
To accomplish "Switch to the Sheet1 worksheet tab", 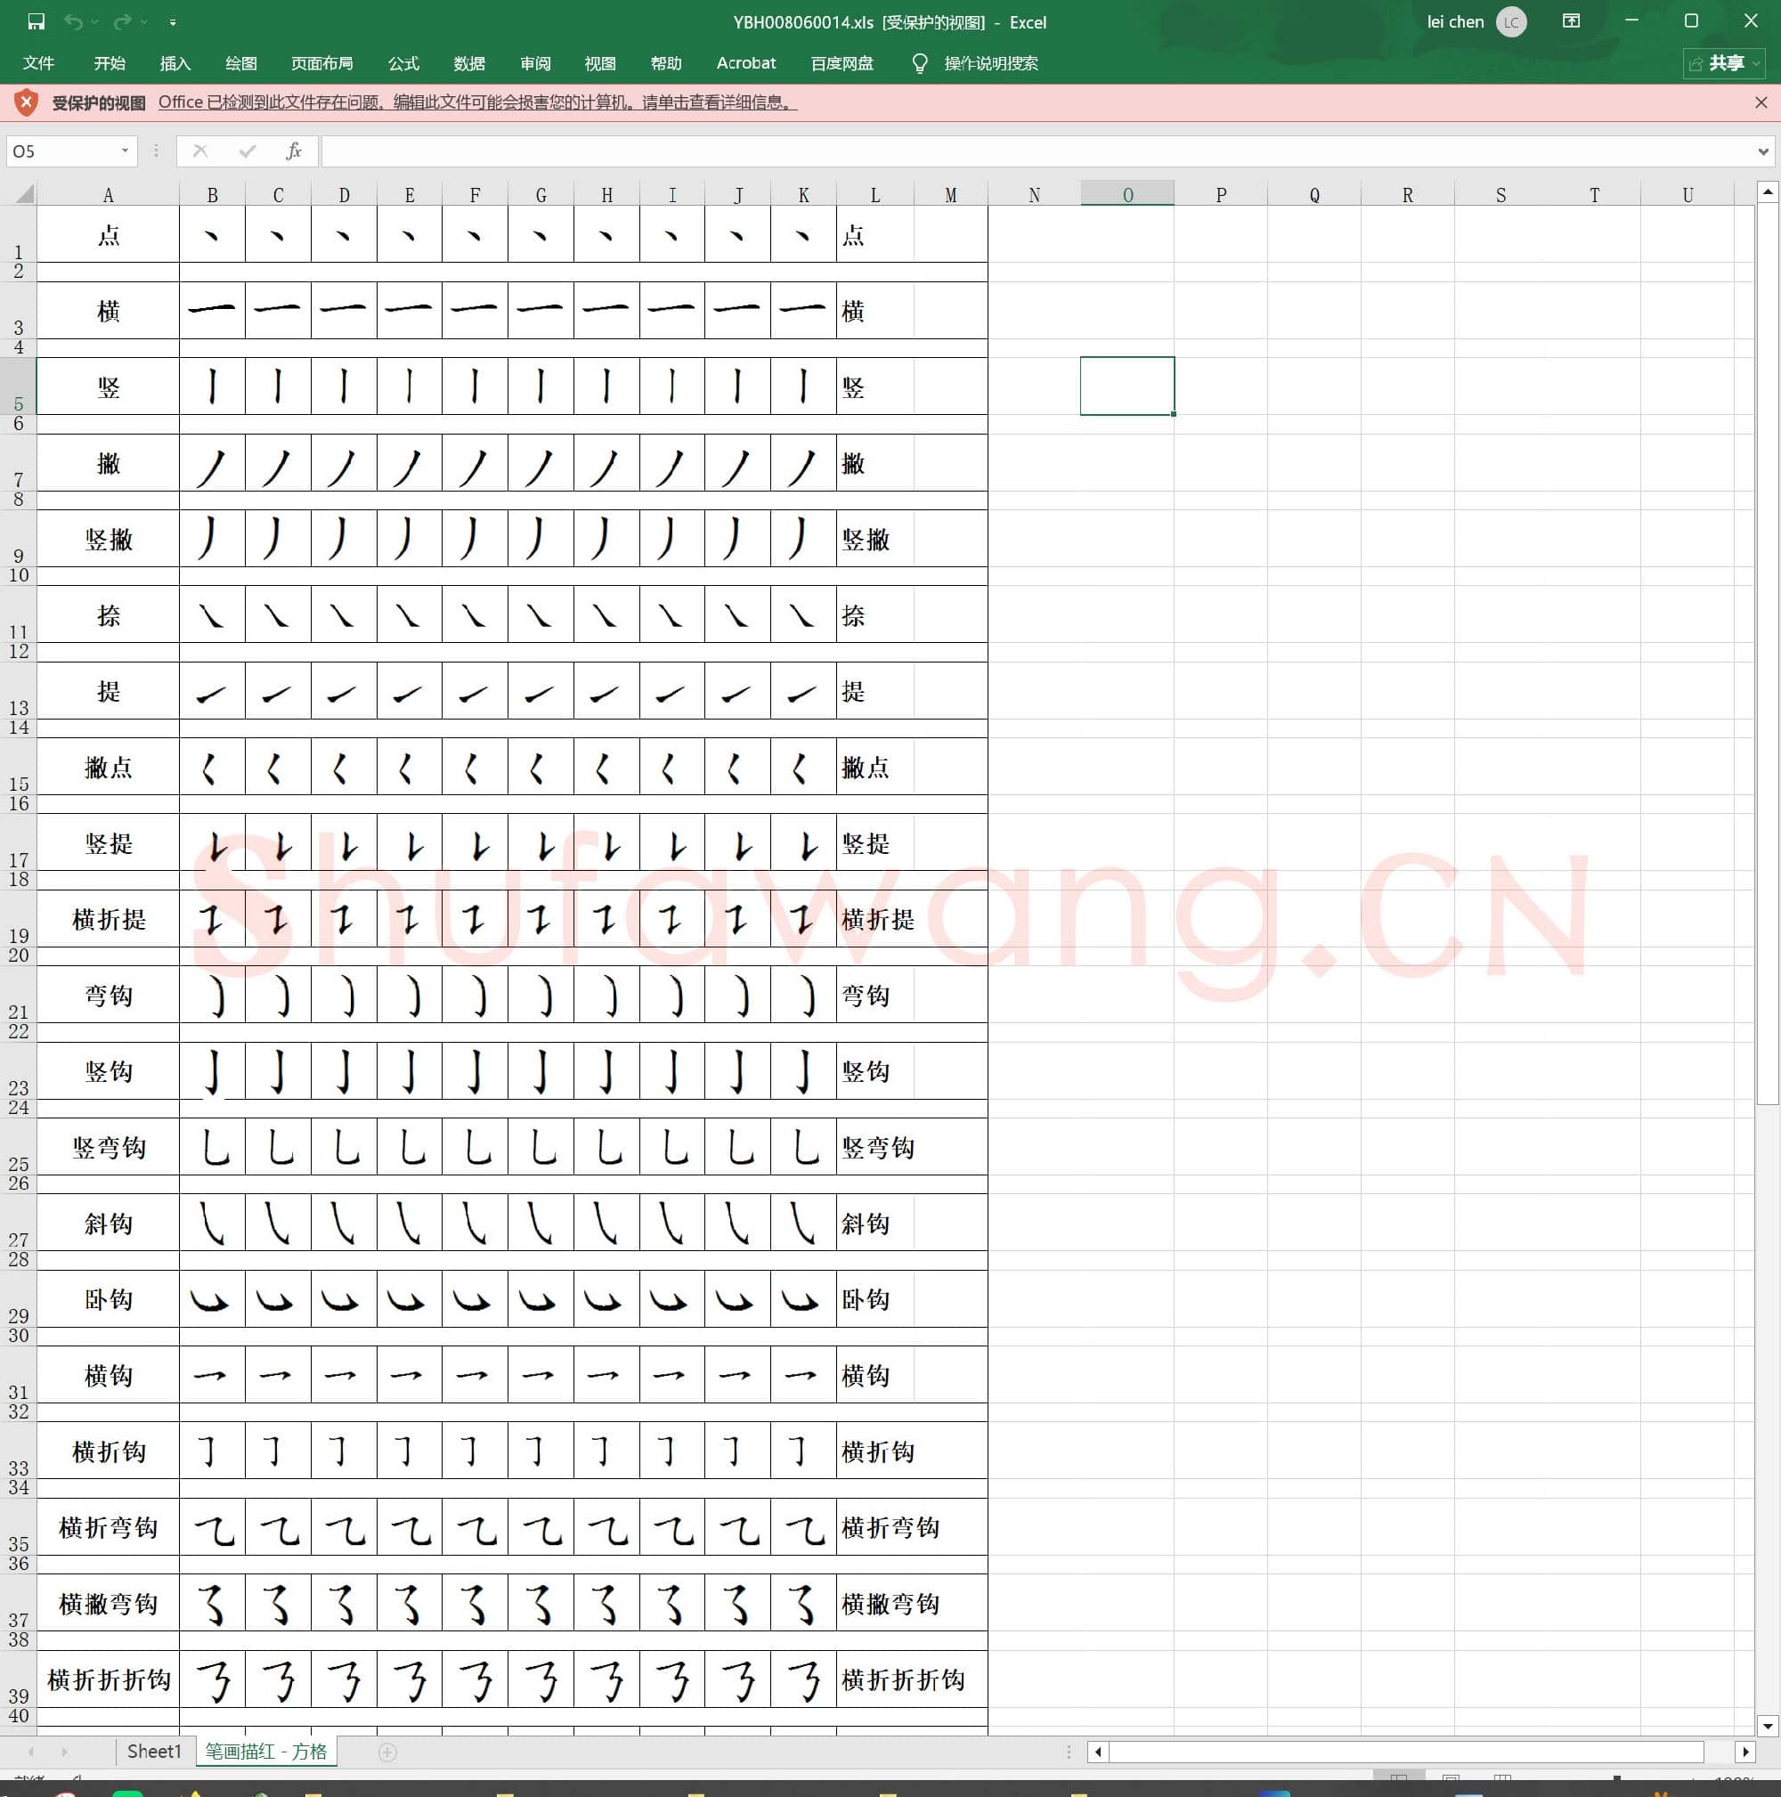I will (153, 1752).
